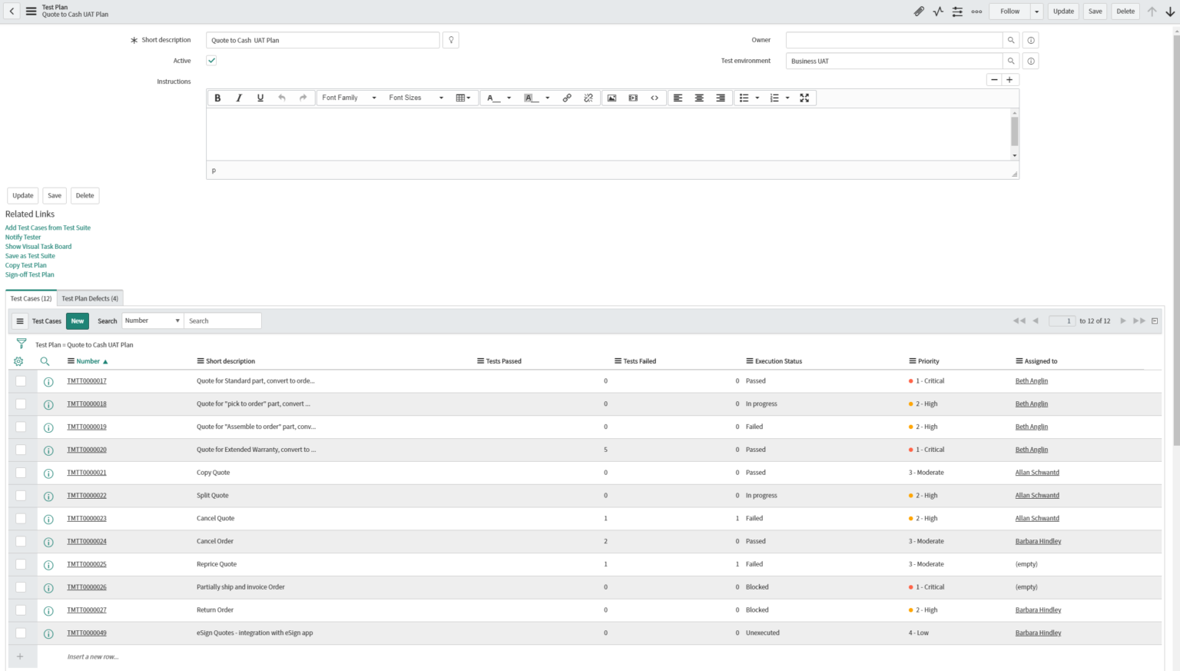Click the Copy Test Plan related link

pyautogui.click(x=25, y=264)
